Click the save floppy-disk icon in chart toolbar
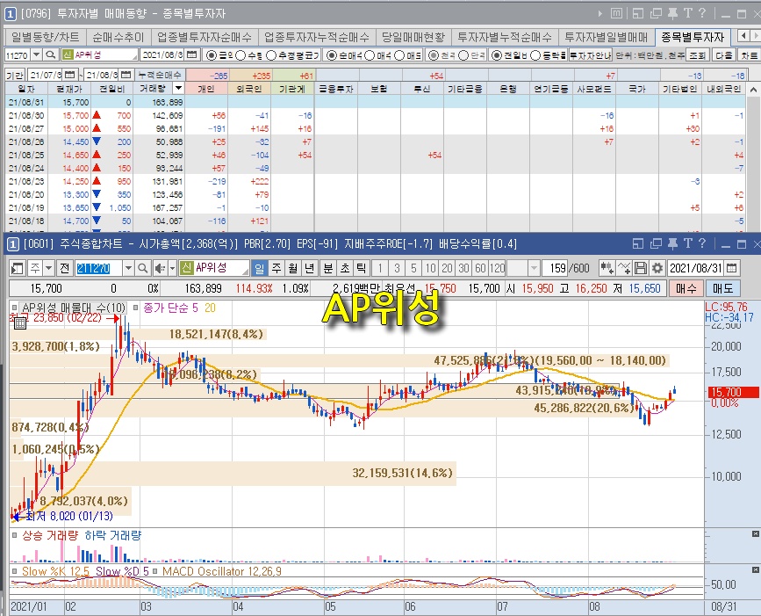761x616 pixels. pos(641,268)
